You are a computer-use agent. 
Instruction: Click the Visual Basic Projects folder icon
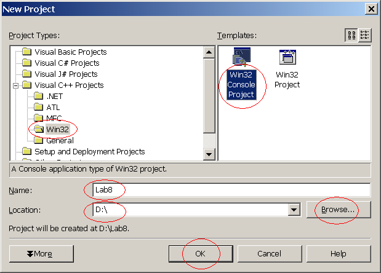coord(26,52)
